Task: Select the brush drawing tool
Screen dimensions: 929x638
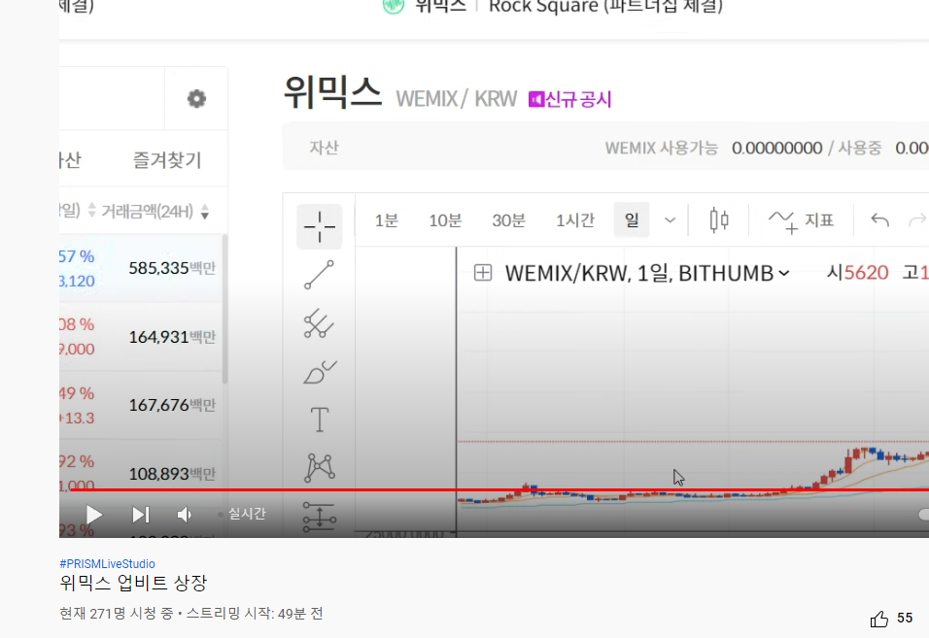Action: 320,372
